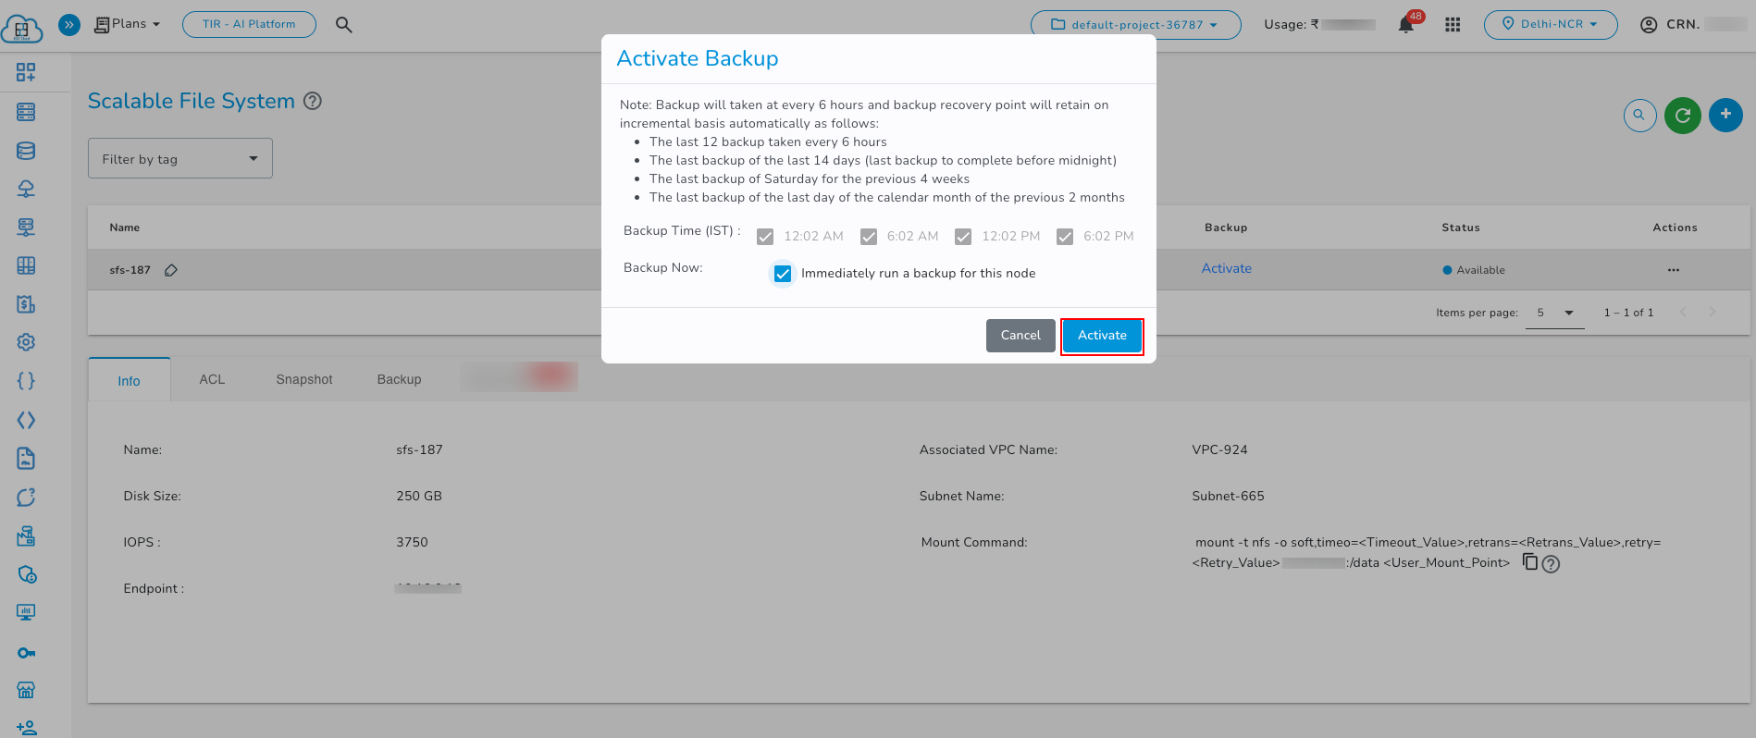Open the Filter by tag dropdown
This screenshot has height=738, width=1756.
(x=180, y=159)
